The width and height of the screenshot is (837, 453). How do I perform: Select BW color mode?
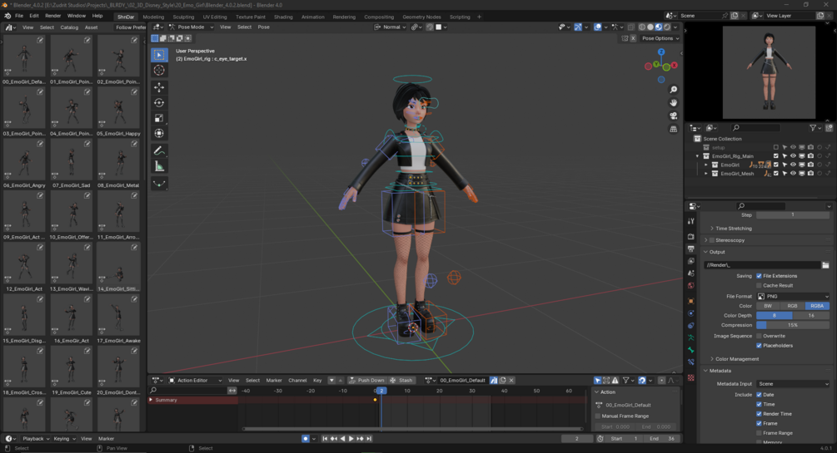[x=768, y=306]
